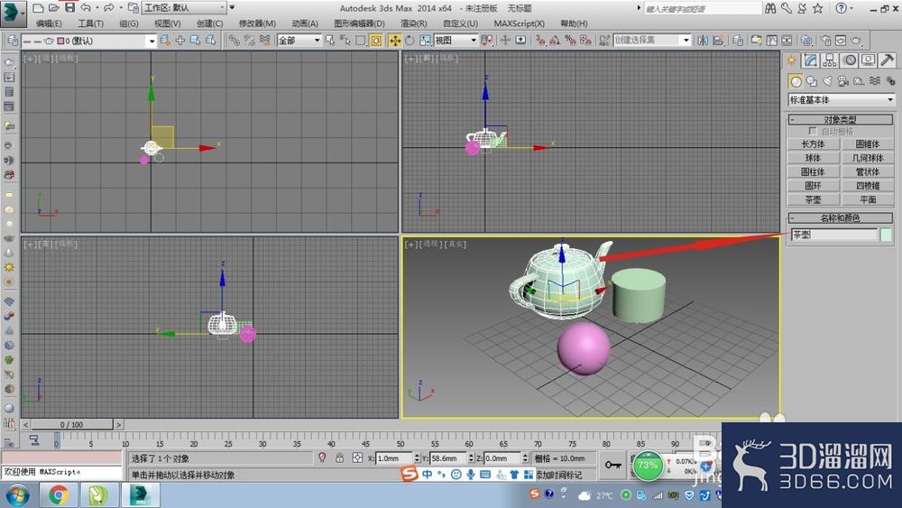Viewport: 902px width, 508px height.
Task: Open the help question mark icon
Action: pos(841,8)
